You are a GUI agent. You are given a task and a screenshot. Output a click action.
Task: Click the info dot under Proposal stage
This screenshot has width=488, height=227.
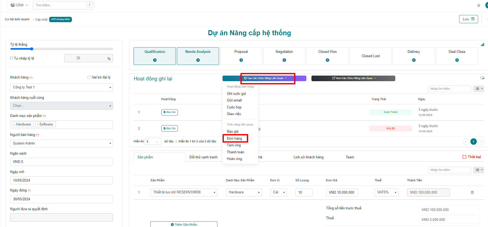[241, 60]
